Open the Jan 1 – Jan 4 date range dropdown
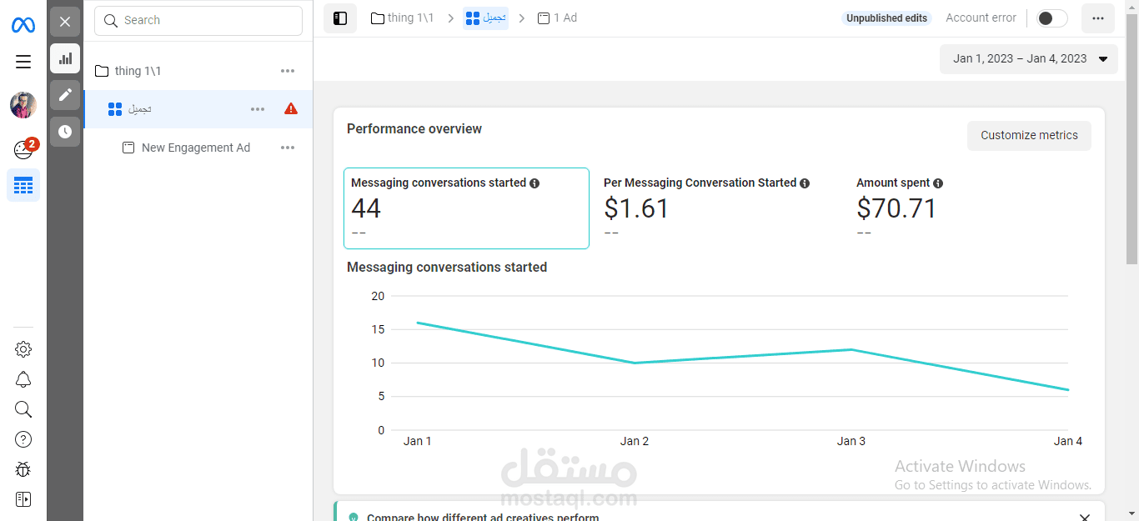The width and height of the screenshot is (1139, 521). tap(1028, 59)
